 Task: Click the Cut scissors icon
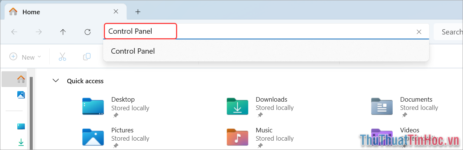point(62,57)
